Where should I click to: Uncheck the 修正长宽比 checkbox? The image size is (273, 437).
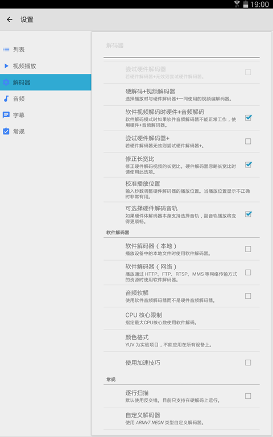point(248,164)
